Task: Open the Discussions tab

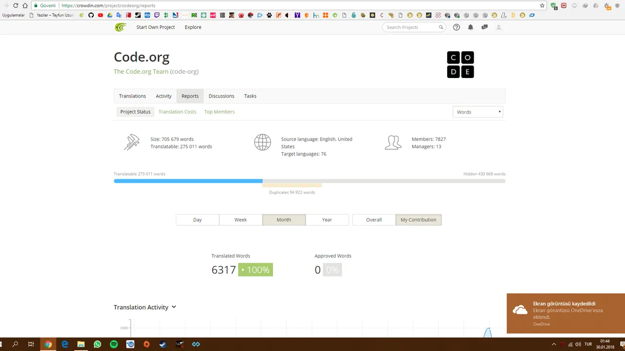Action: (221, 96)
